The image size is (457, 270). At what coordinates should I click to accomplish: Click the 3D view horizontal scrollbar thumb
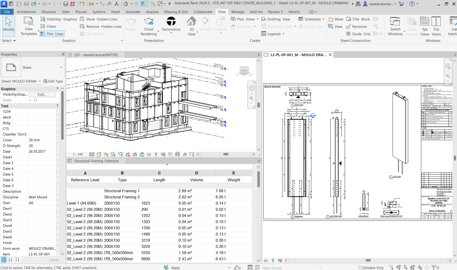click(x=226, y=154)
